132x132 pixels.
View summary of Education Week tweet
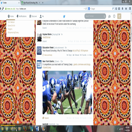click(x=47, y=55)
